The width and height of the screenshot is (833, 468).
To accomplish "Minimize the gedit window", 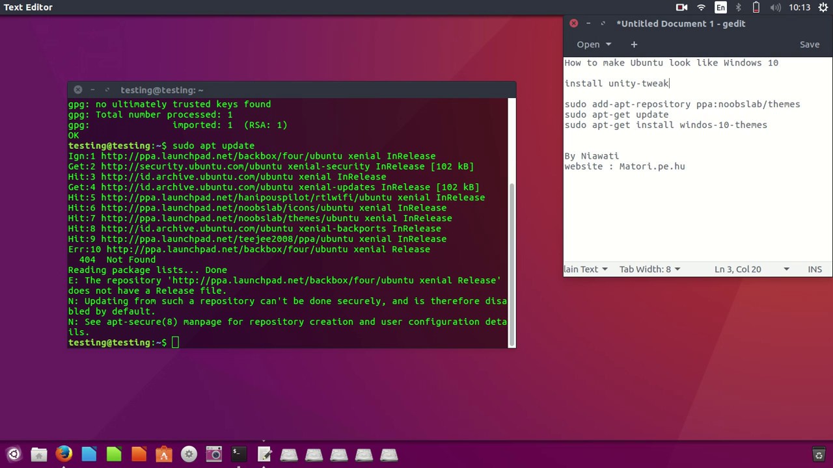I will pos(588,23).
